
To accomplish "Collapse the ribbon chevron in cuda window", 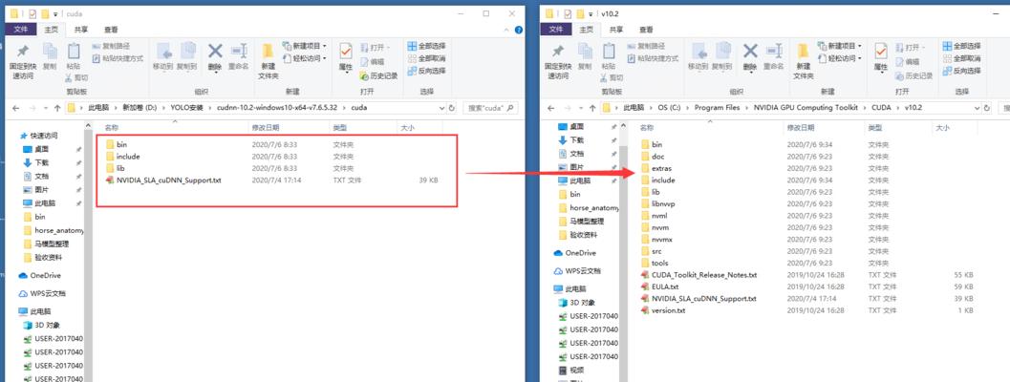I will pos(507,30).
